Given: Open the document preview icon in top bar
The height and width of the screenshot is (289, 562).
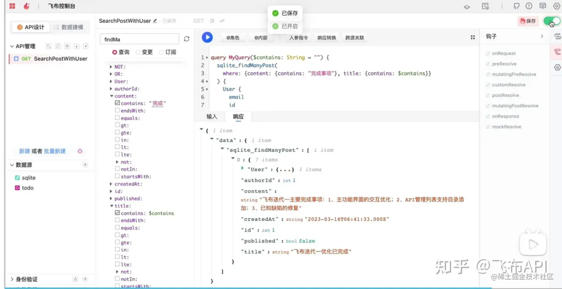Looking at the screenshot, I should pos(486,6).
